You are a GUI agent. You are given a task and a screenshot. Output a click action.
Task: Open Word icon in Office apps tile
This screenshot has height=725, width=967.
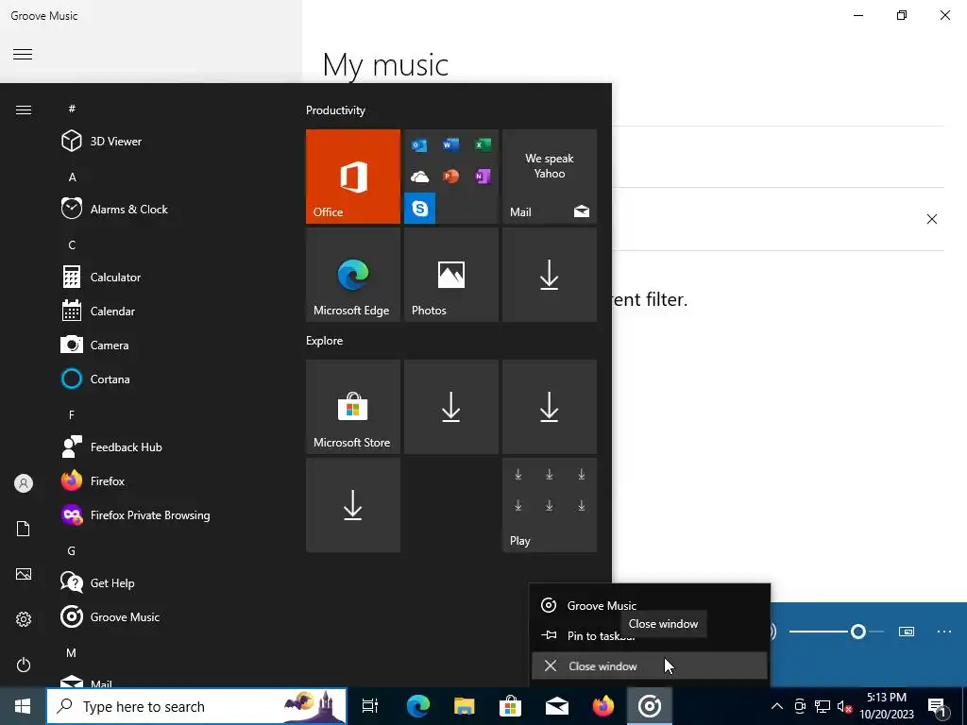450,144
